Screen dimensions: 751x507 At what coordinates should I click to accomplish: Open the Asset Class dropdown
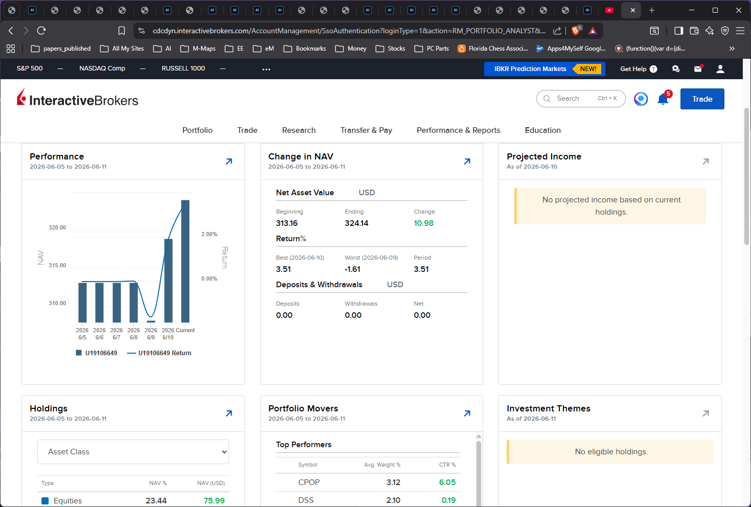133,452
